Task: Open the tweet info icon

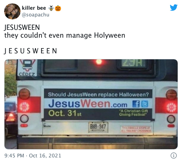Action: click(x=174, y=156)
